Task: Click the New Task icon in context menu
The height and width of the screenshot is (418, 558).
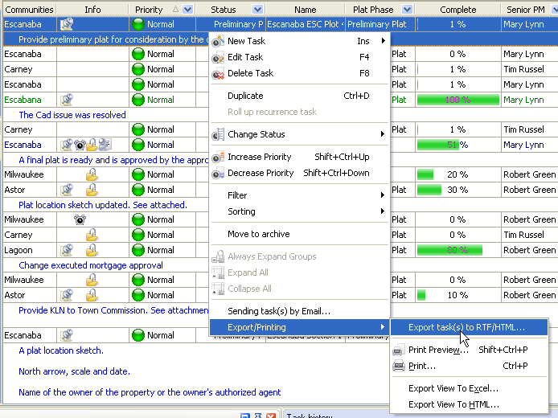Action: click(x=218, y=41)
